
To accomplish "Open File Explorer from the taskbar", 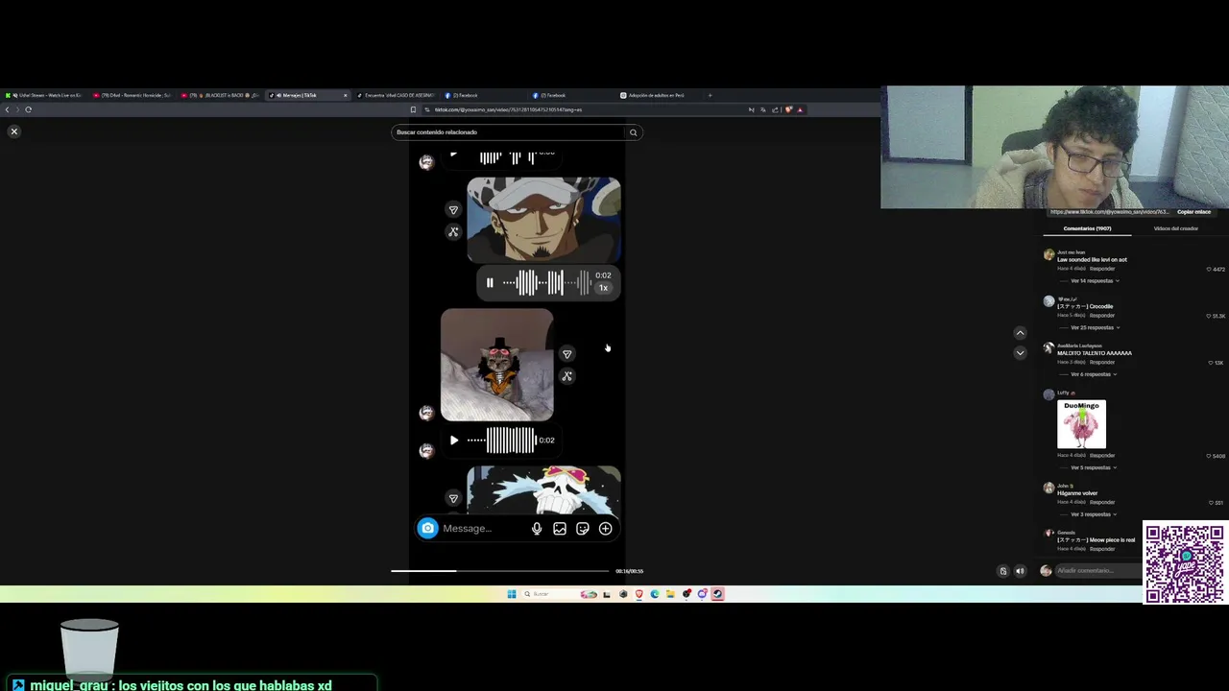I will [670, 594].
